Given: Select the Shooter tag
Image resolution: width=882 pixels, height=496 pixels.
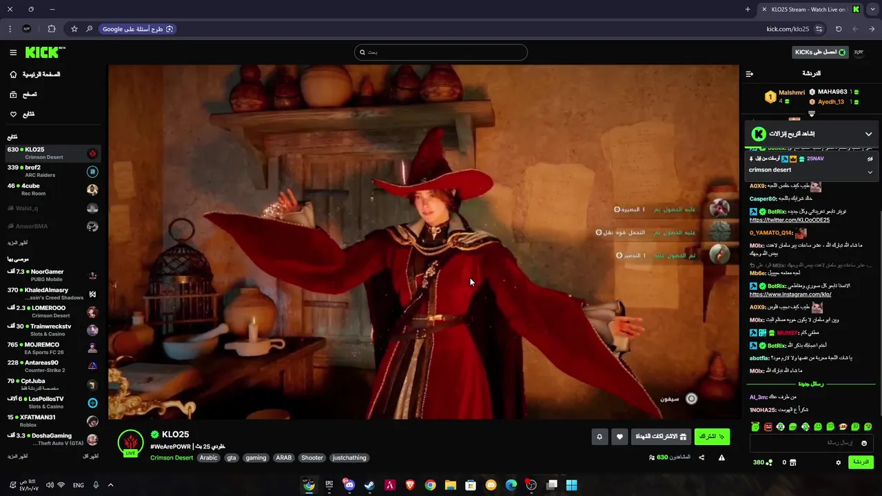Looking at the screenshot, I should coord(312,457).
